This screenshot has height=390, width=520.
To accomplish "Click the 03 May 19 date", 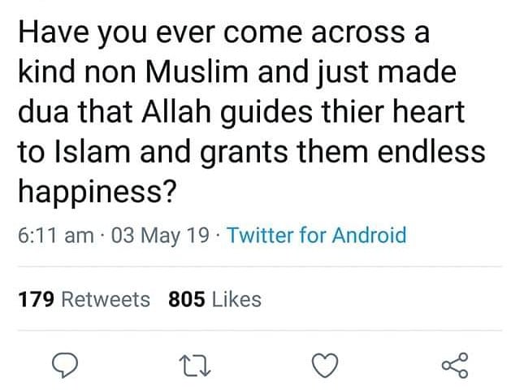I will [x=157, y=236].
